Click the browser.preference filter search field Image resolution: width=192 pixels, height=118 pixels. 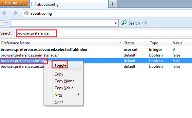point(104,33)
